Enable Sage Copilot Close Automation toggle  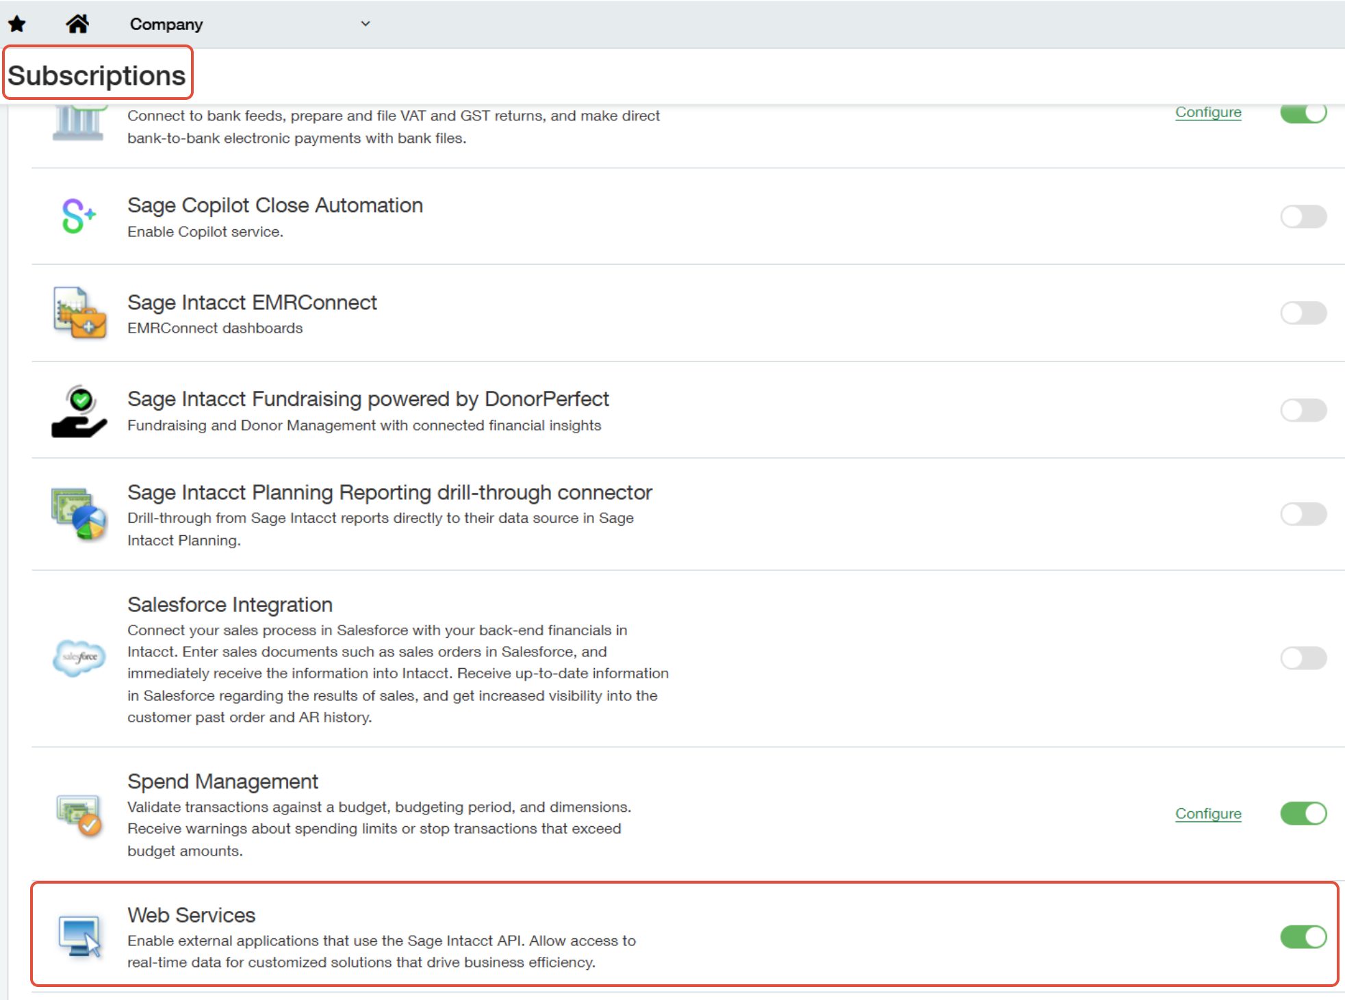[x=1303, y=217]
